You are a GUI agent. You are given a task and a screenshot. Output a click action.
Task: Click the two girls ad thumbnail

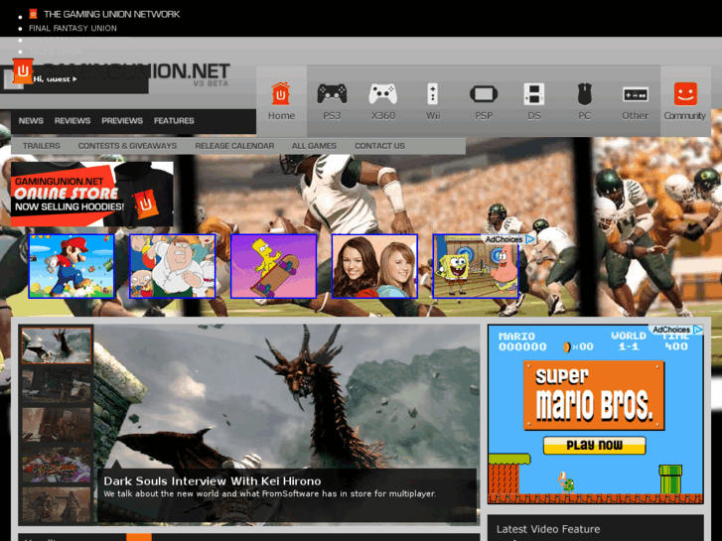(x=374, y=266)
